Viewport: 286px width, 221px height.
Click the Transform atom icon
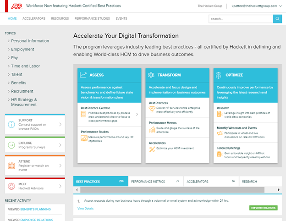point(151,75)
